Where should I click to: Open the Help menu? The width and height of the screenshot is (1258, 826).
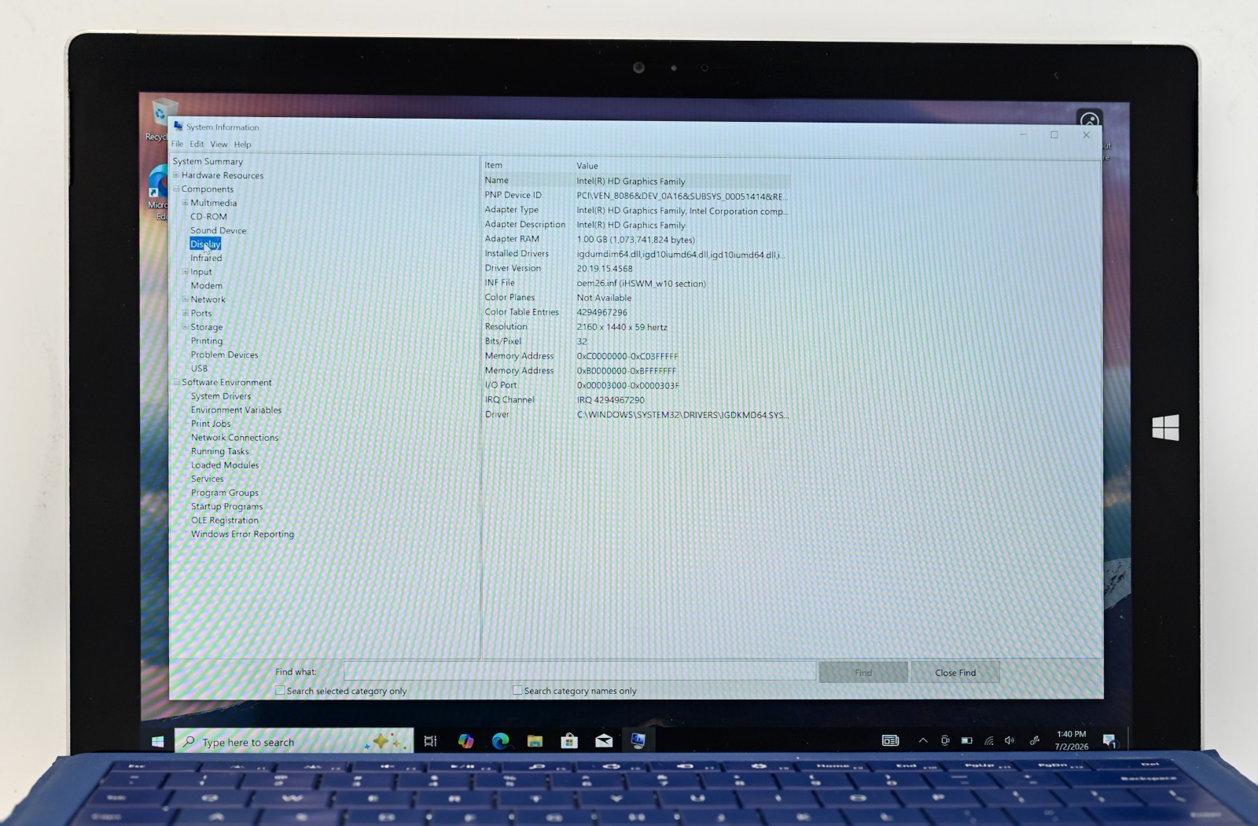click(x=242, y=145)
